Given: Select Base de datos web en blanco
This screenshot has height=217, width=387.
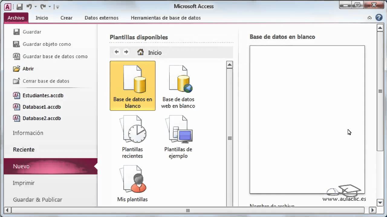Looking at the screenshot, I should 178,86.
